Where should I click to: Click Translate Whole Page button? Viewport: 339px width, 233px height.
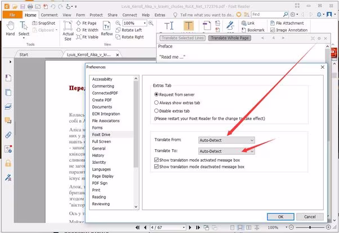pyautogui.click(x=230, y=38)
